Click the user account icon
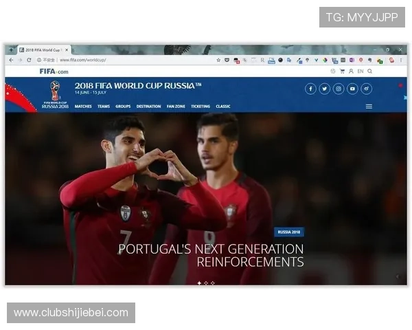 (351, 71)
